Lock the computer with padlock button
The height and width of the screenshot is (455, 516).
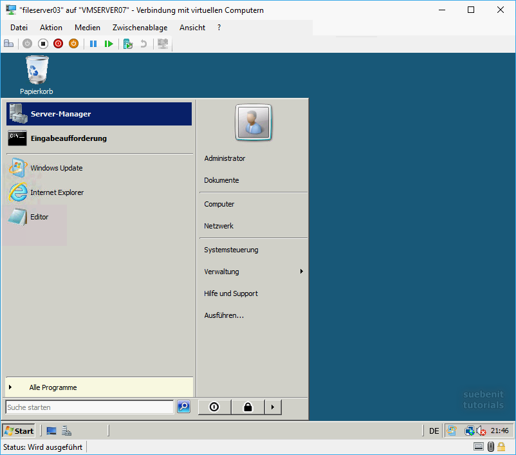(x=248, y=407)
